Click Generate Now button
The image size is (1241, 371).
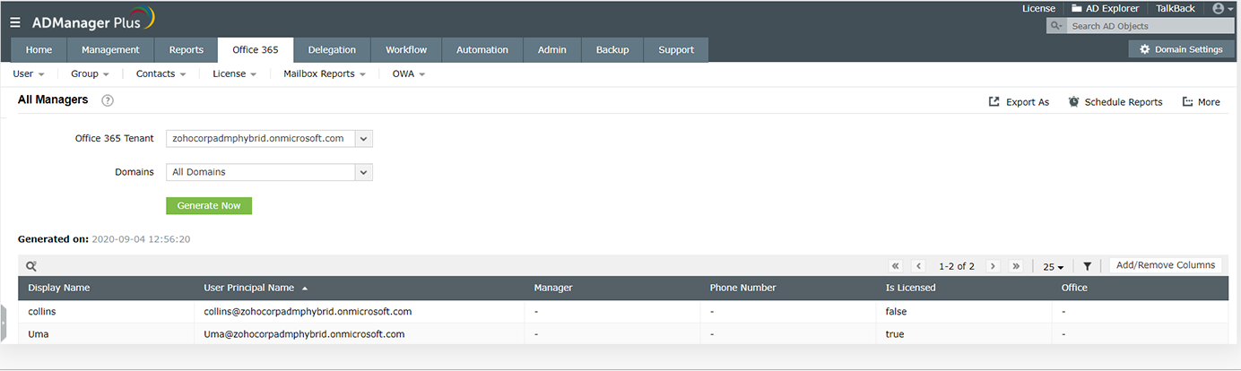tap(209, 205)
